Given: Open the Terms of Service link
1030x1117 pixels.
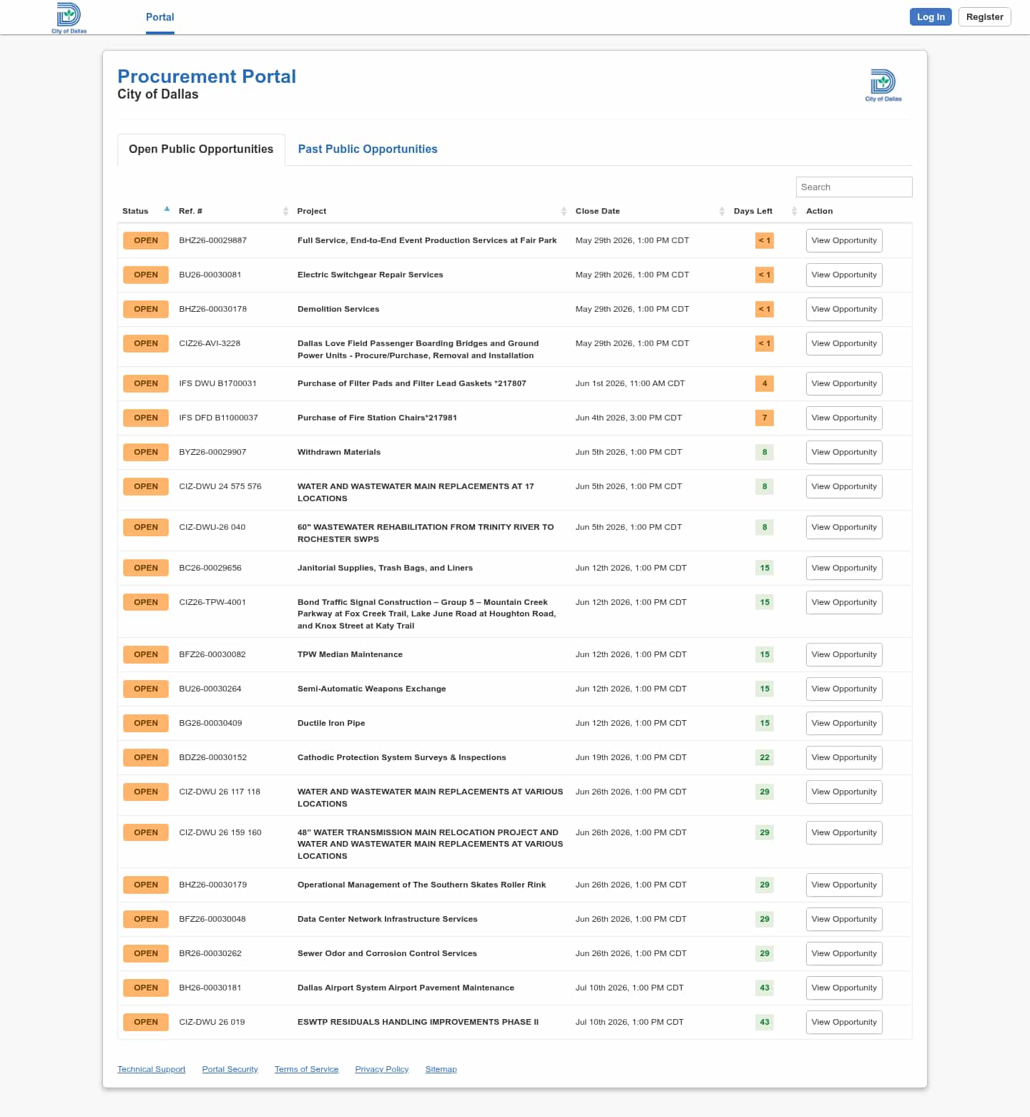Looking at the screenshot, I should click(x=306, y=1069).
